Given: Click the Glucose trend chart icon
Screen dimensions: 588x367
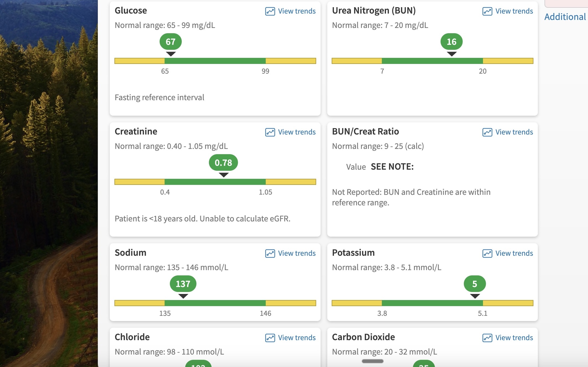Looking at the screenshot, I should coord(270,11).
